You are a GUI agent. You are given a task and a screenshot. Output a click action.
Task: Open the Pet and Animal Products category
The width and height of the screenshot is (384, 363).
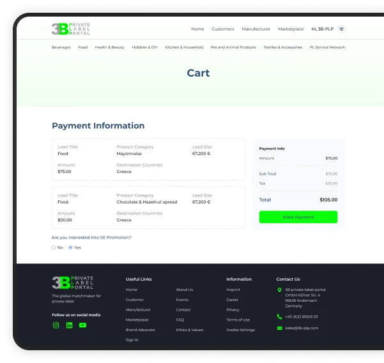[x=233, y=47]
